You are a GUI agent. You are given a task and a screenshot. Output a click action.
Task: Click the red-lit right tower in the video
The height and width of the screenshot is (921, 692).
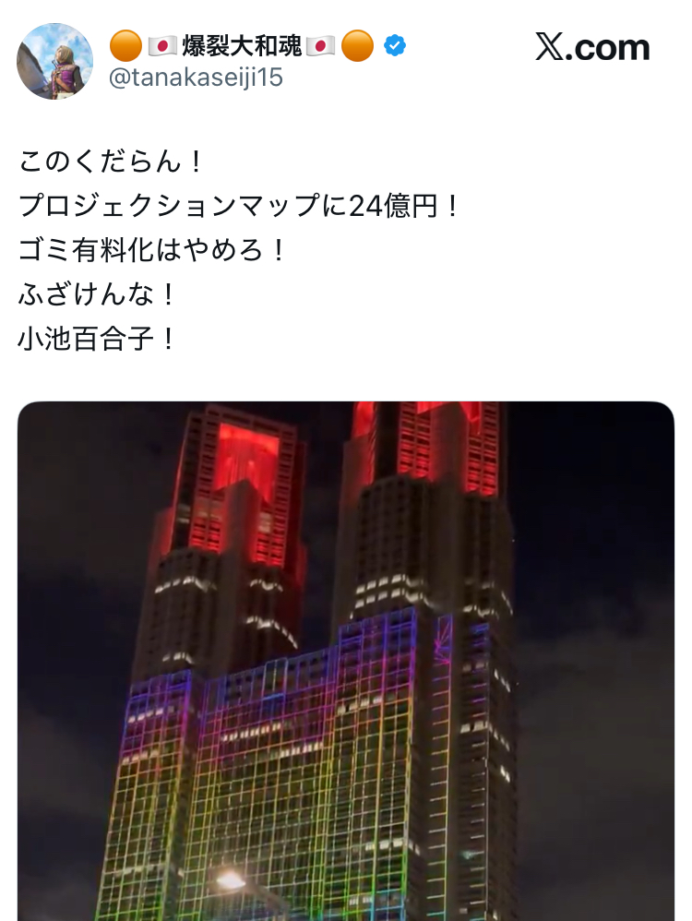tap(427, 445)
